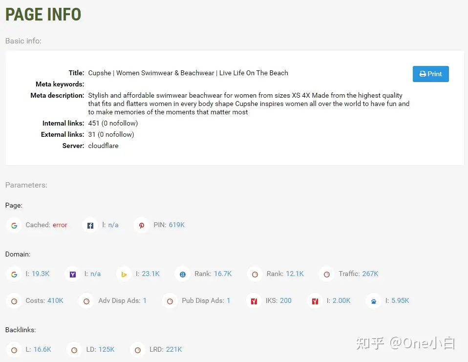
Task: Open LD 125K value link
Action: coord(106,349)
